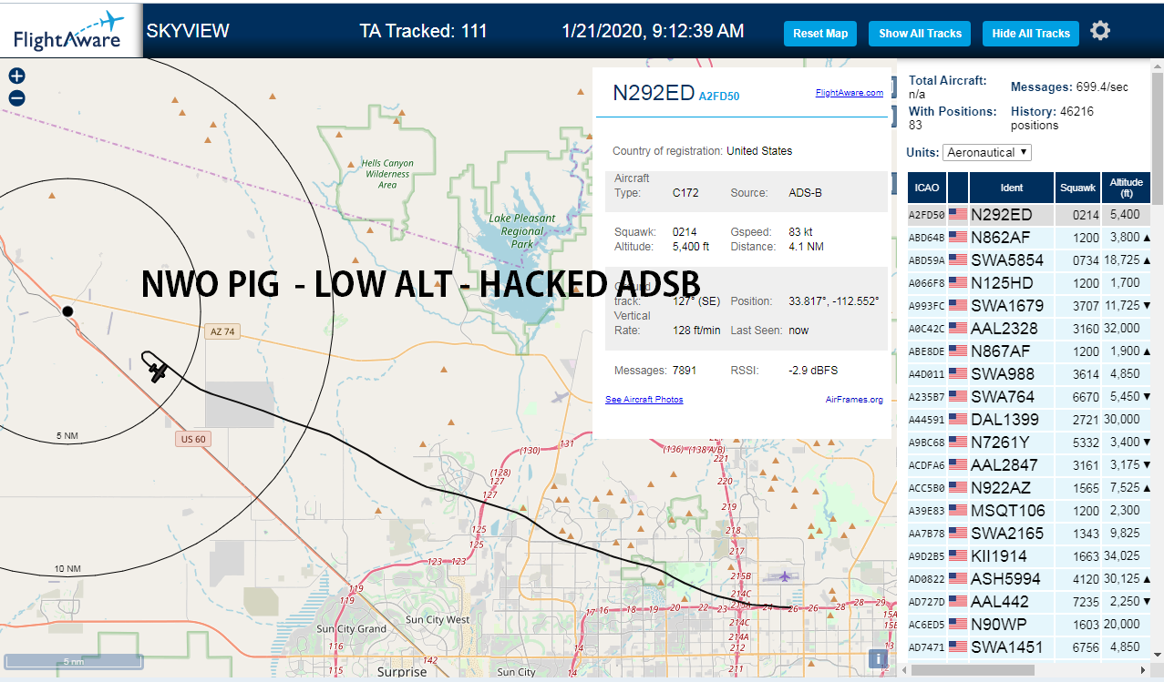Open the FlightAware.com link in aircraft panel
Viewport: 1164px width, 682px height.
849,93
